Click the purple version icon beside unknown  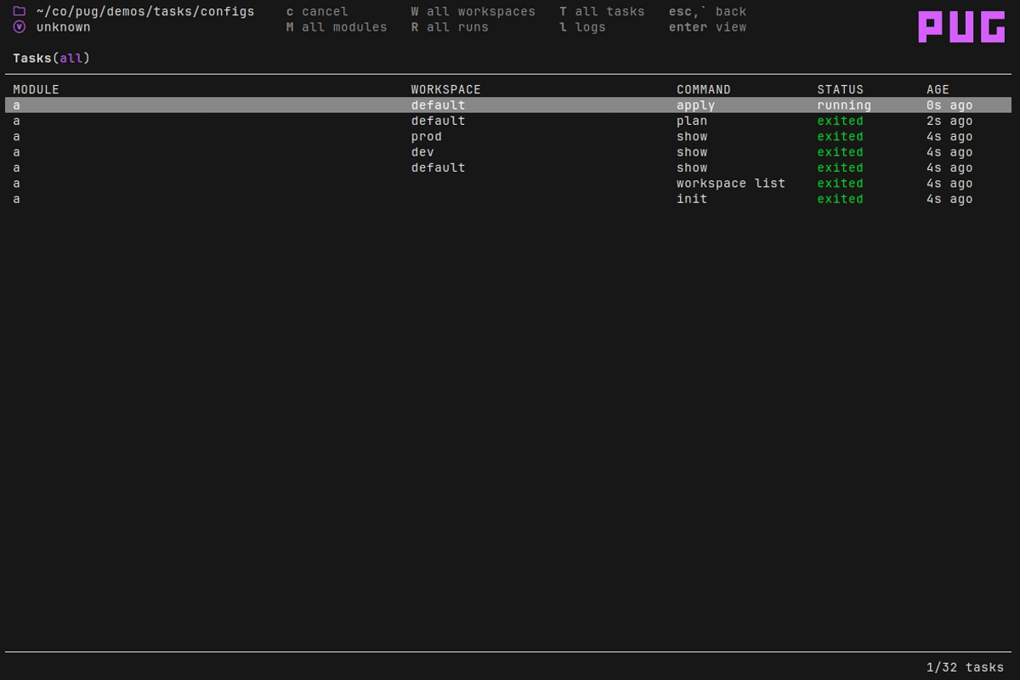pyautogui.click(x=20, y=27)
